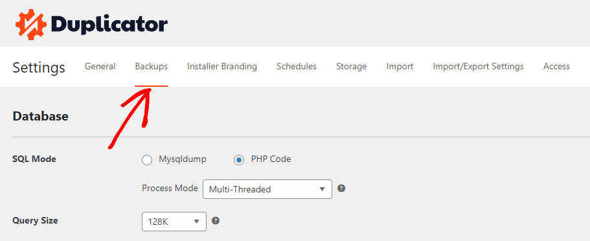This screenshot has width=590, height=241.
Task: Go to Import/Export Settings tab
Action: click(478, 67)
